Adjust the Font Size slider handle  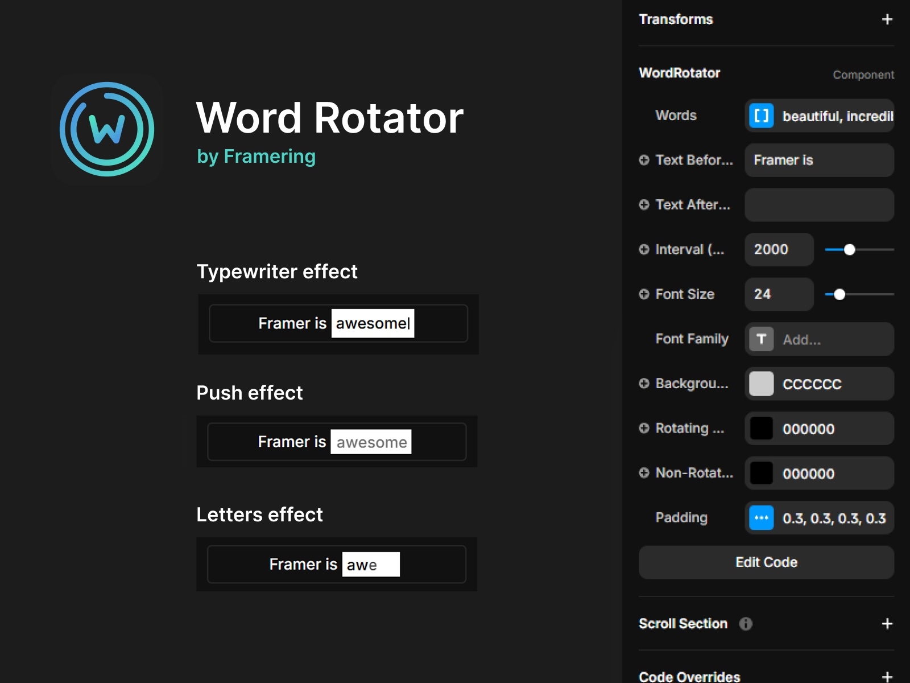(839, 294)
